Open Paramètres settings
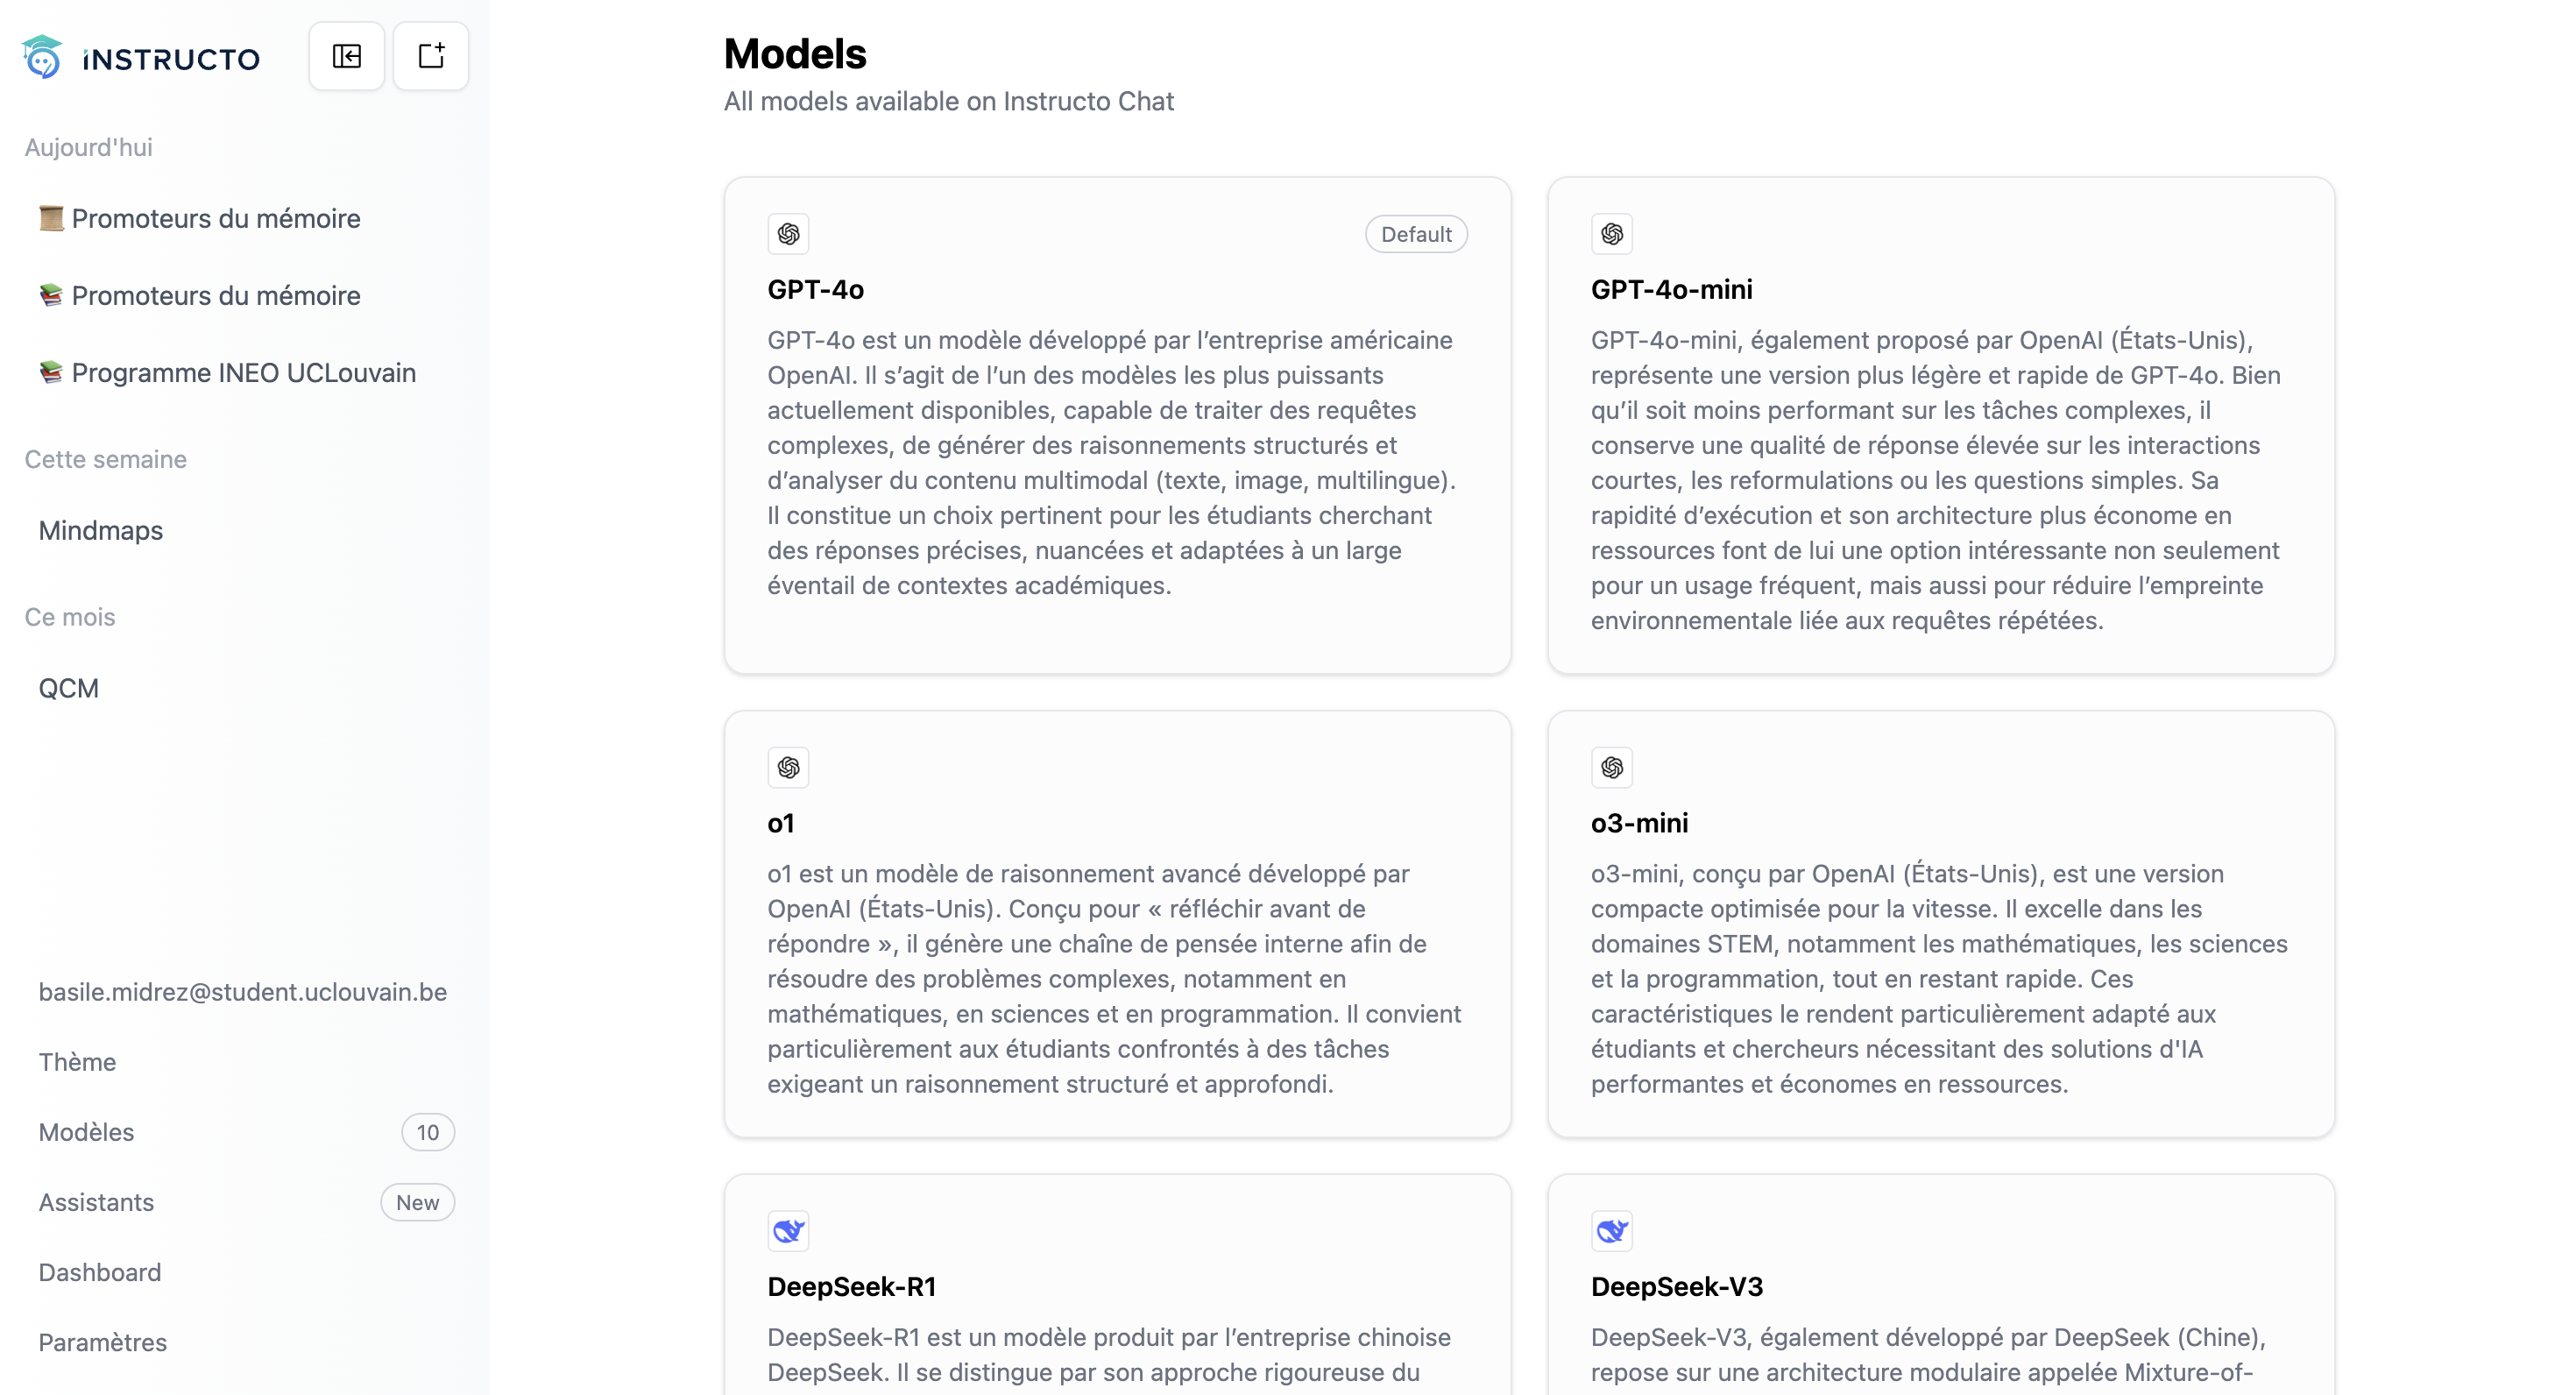 click(x=103, y=1342)
